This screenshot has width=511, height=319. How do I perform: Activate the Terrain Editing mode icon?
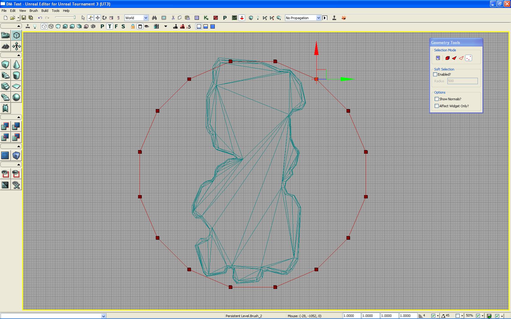tap(5, 46)
